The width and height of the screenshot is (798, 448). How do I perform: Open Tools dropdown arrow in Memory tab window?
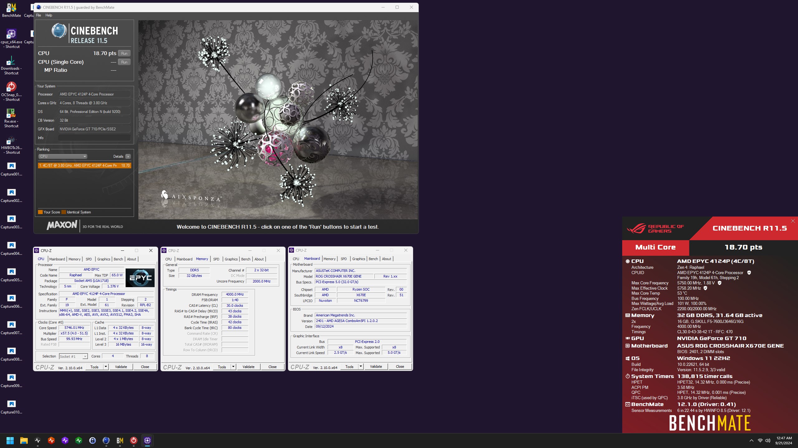pos(233,367)
